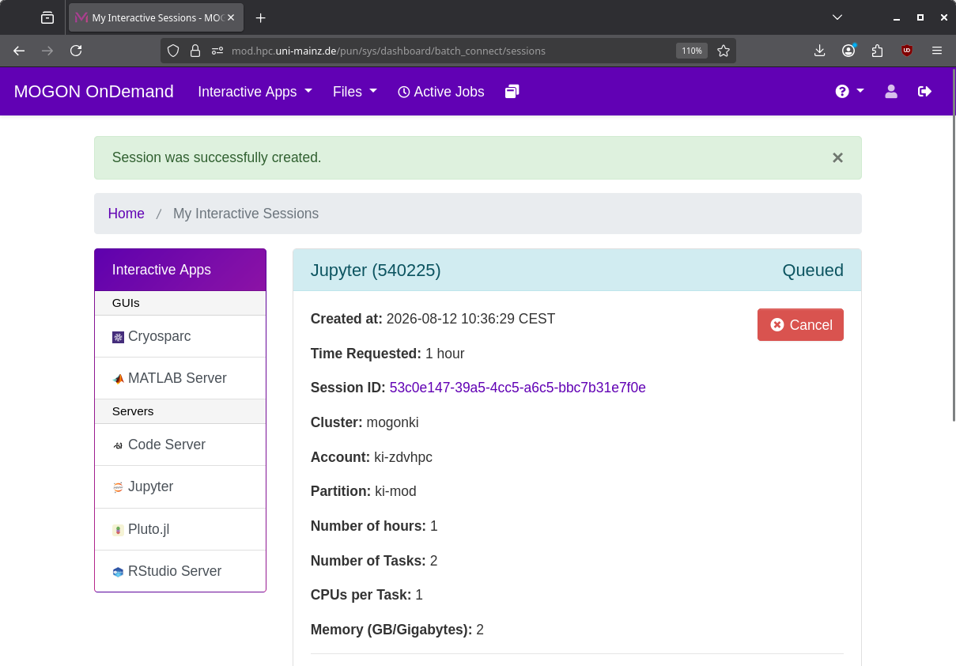Open a new browser tab
The image size is (956, 666).
click(261, 17)
